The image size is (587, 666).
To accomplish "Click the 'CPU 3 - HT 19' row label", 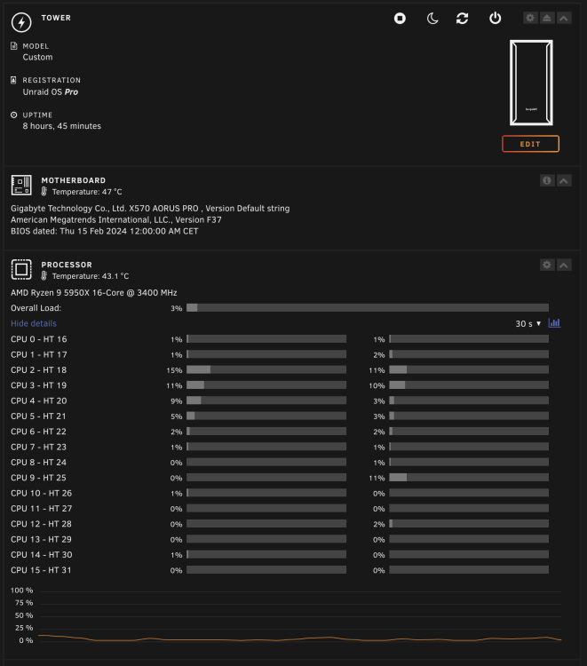I will coord(39,385).
